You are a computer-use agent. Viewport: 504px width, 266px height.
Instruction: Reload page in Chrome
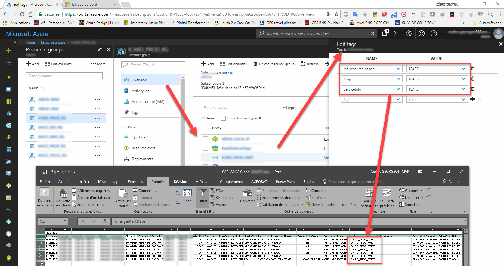coord(22,14)
